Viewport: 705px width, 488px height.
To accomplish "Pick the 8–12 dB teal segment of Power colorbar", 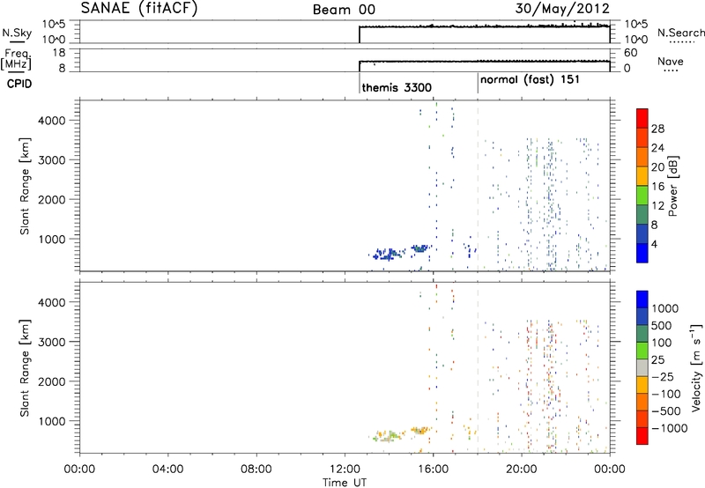I will [642, 214].
